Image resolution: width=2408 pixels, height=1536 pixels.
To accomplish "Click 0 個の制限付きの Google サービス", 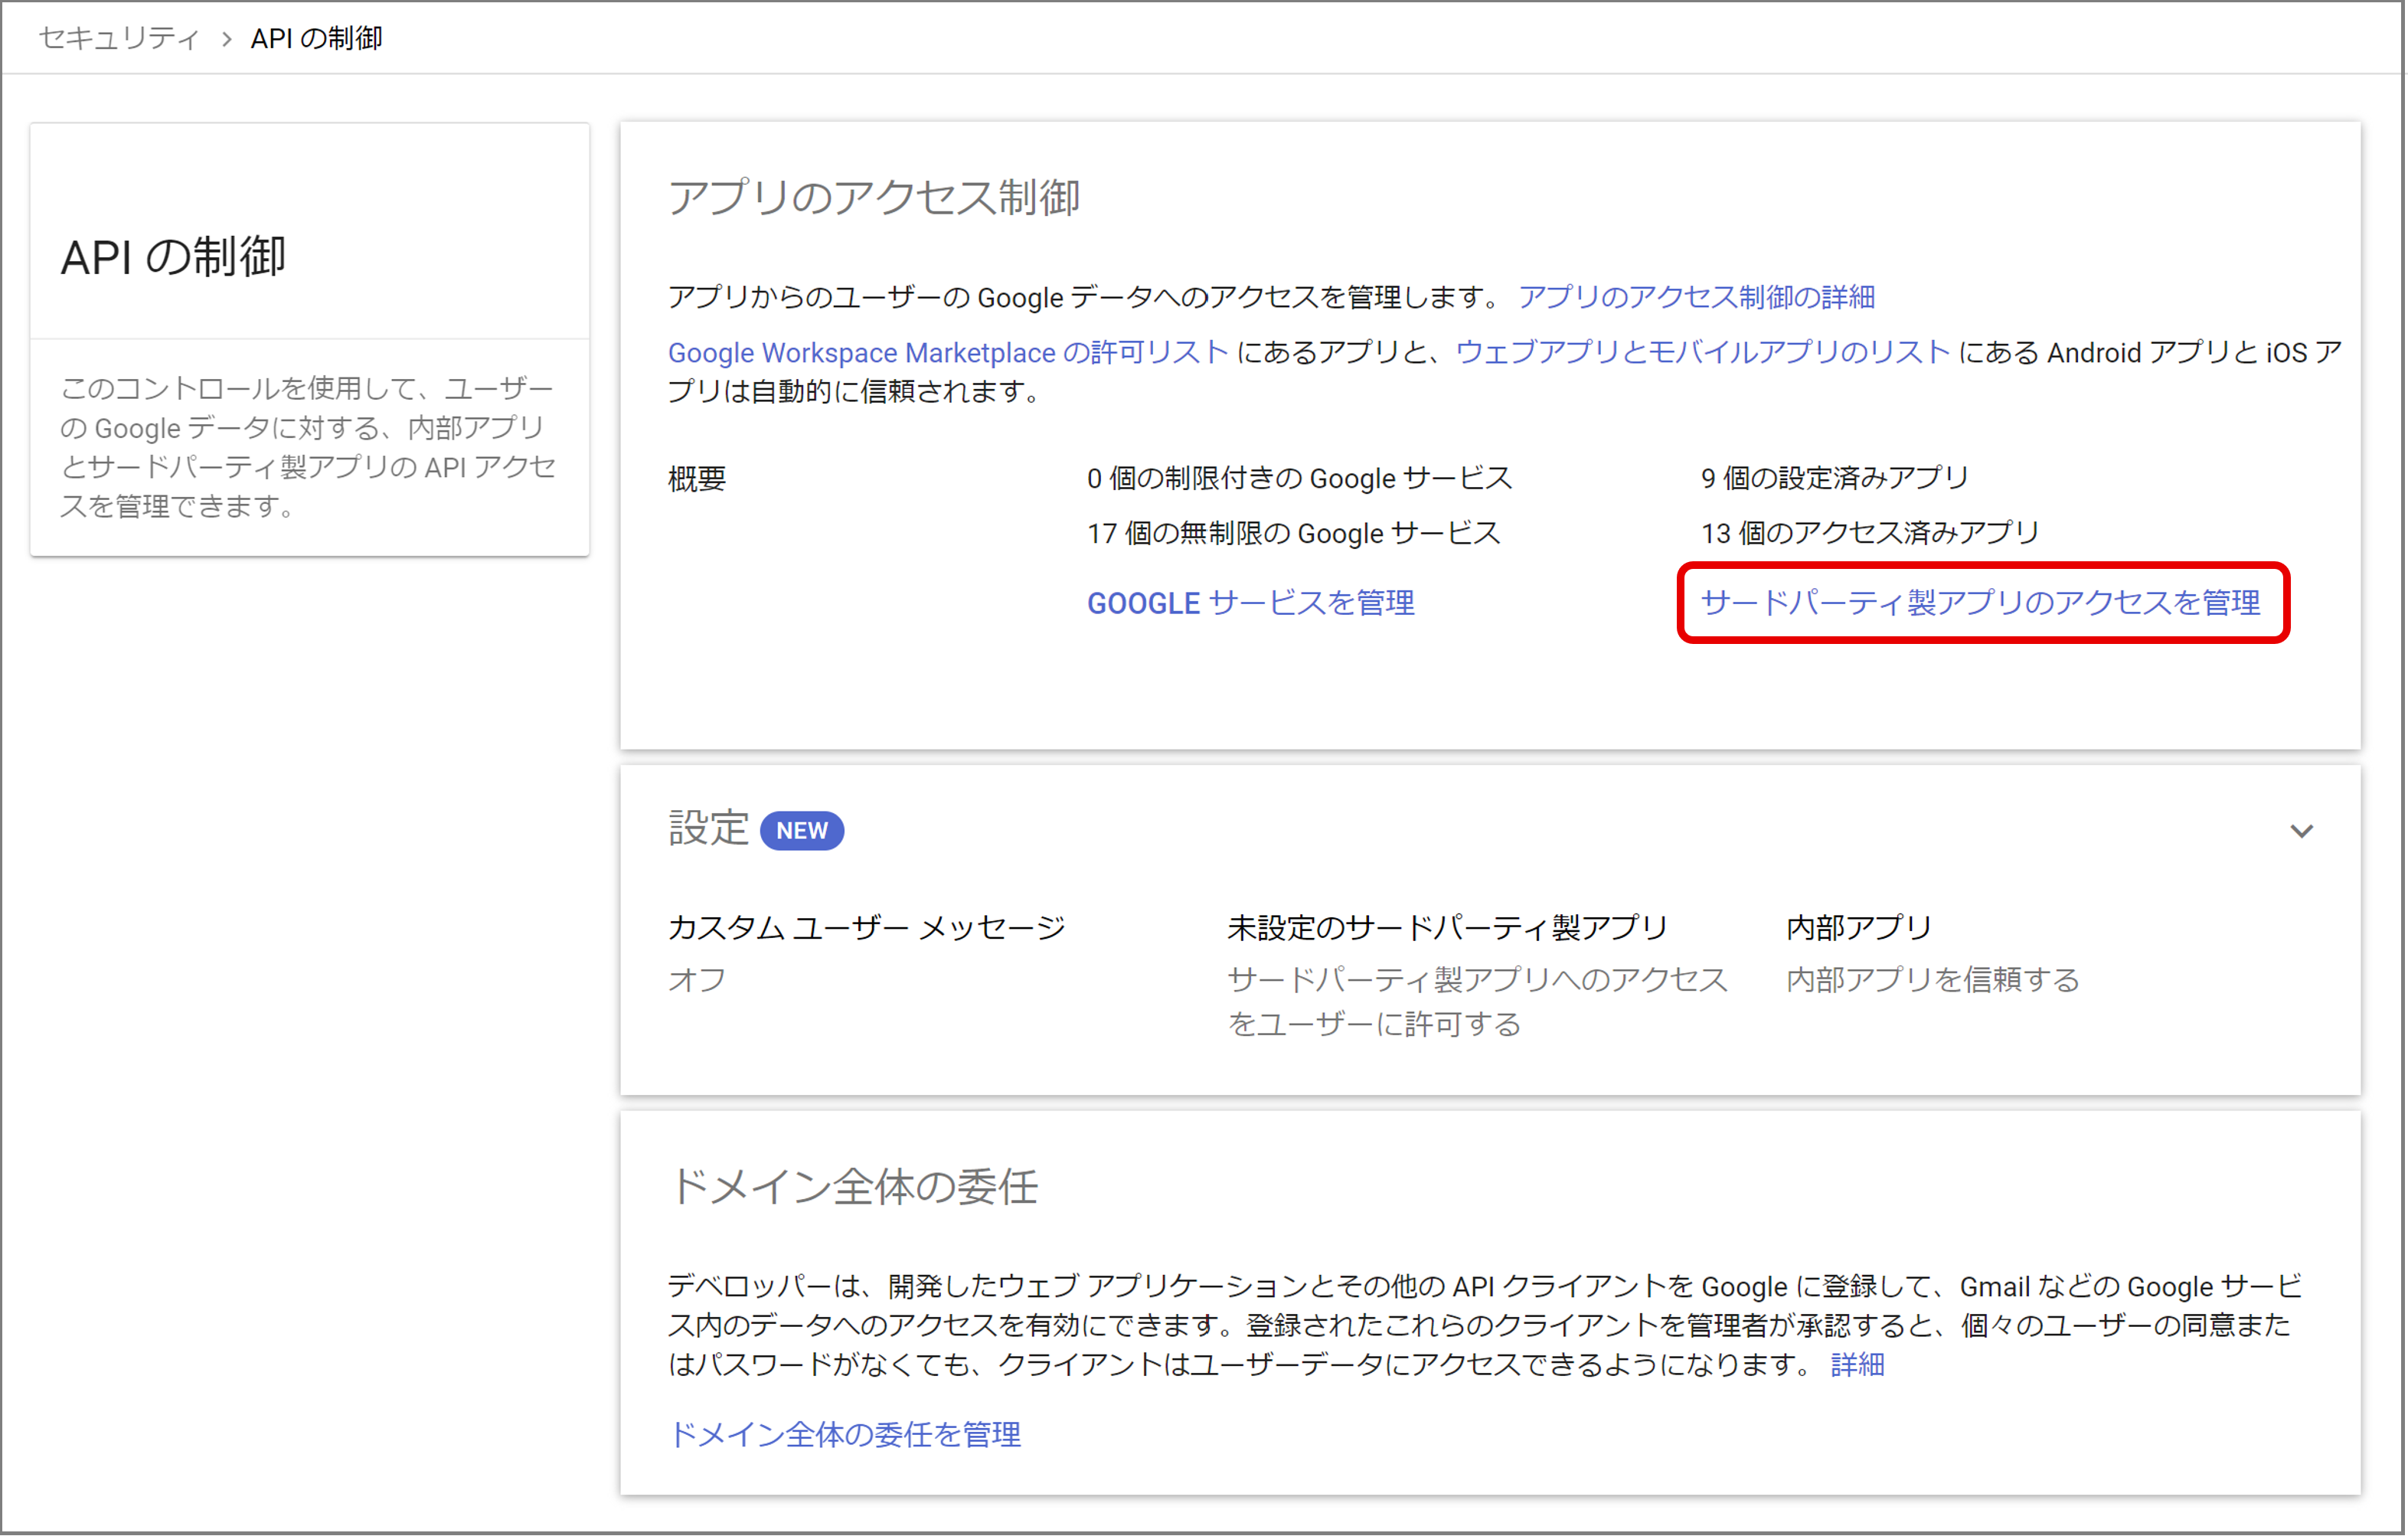I will [1299, 478].
